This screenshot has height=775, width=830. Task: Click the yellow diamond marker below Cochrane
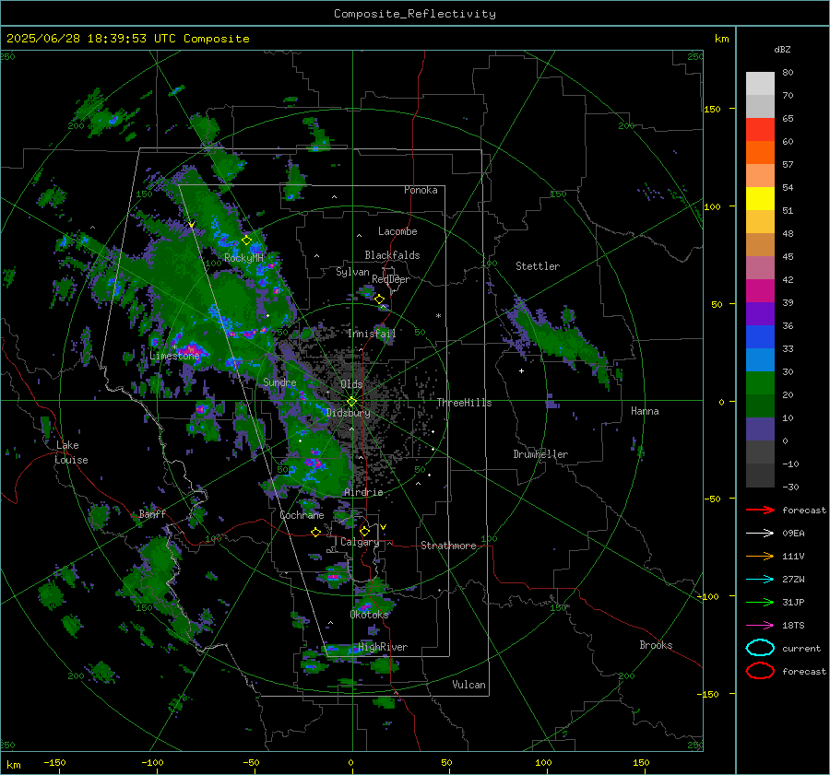(316, 533)
